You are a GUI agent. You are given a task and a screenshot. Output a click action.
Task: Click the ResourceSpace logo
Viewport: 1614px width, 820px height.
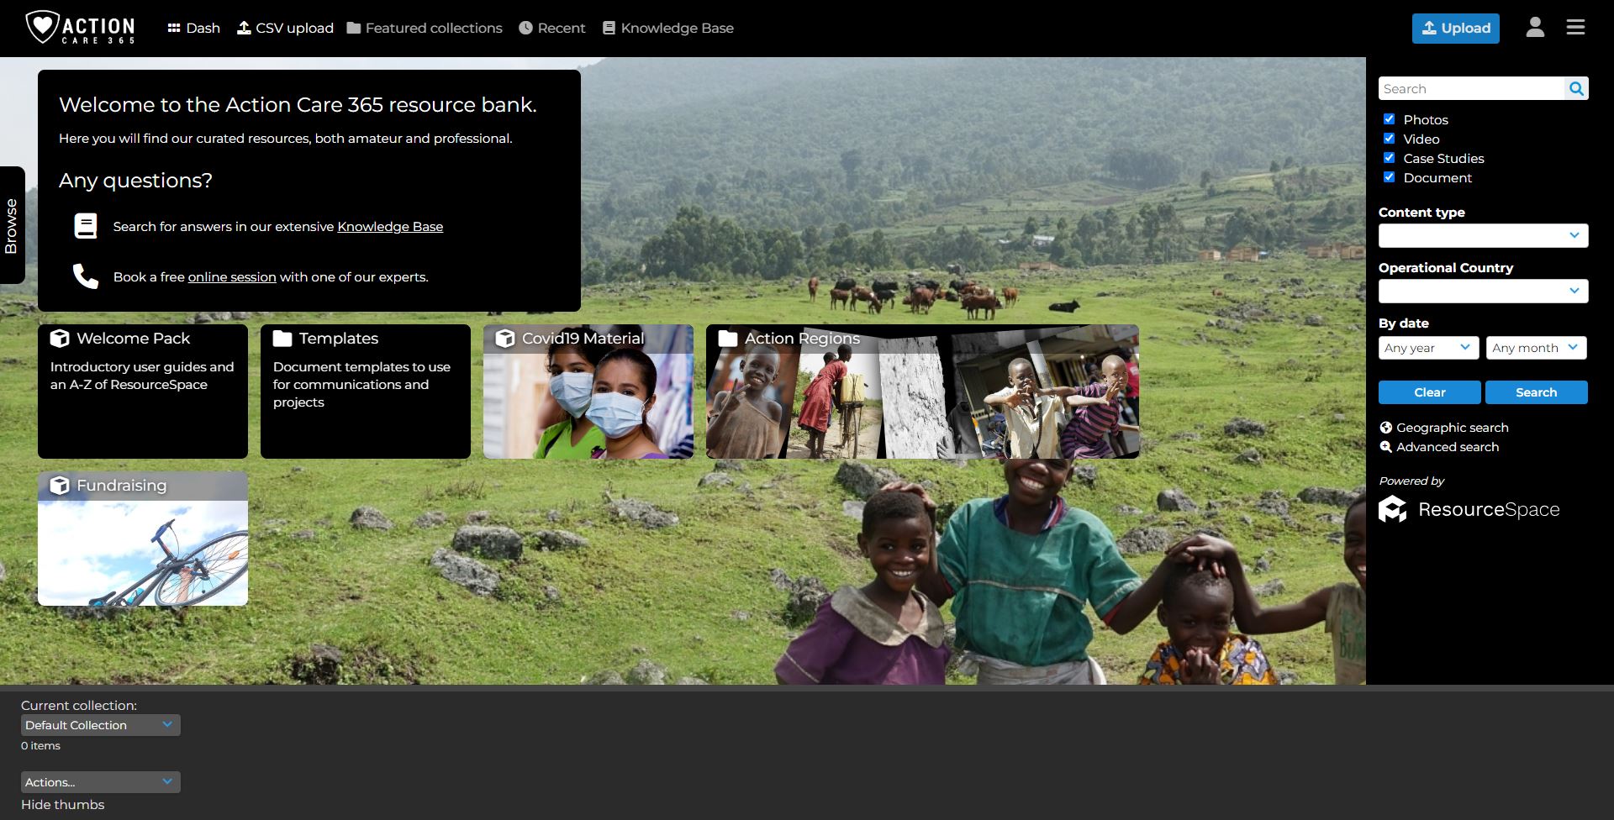click(1469, 509)
